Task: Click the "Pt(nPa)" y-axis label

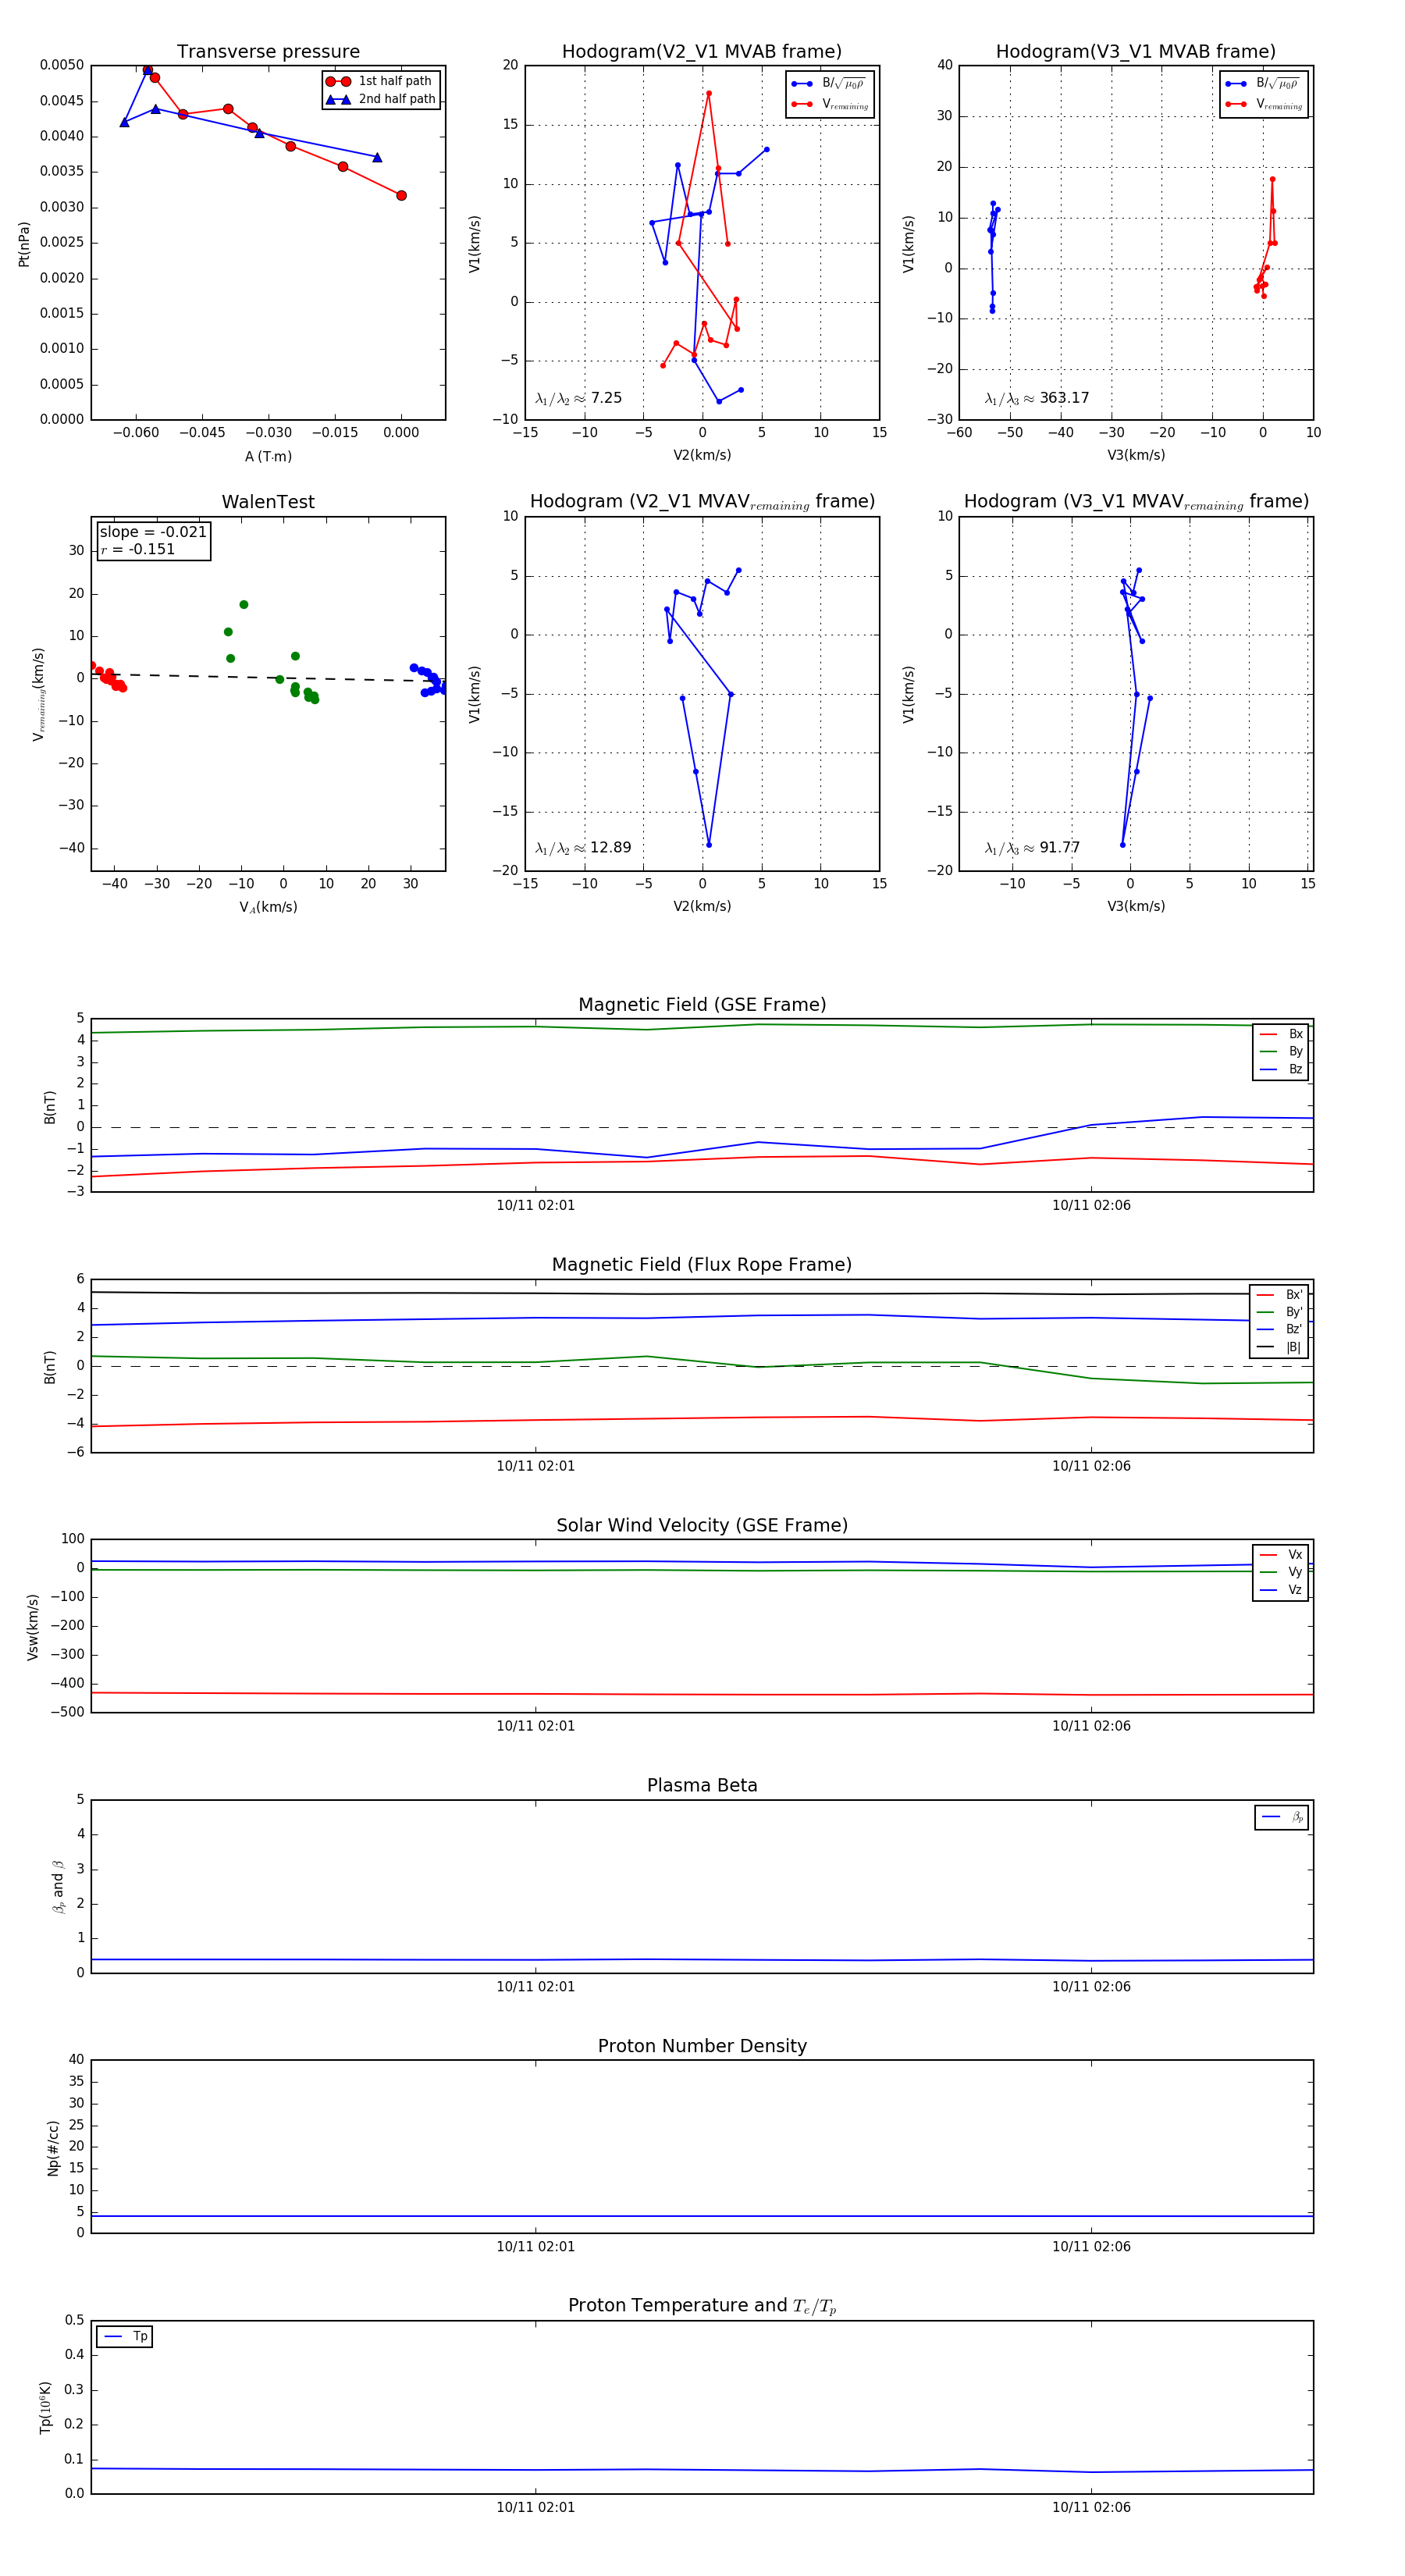Action: pyautogui.click(x=24, y=244)
